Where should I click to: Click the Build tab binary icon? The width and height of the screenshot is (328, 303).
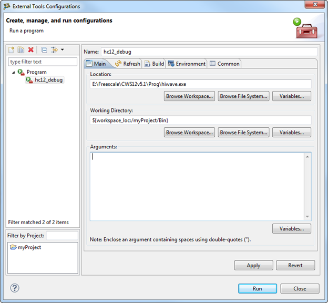point(147,64)
